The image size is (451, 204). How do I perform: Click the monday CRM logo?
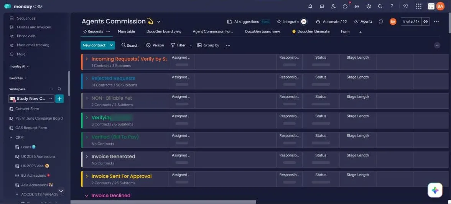(24, 7)
